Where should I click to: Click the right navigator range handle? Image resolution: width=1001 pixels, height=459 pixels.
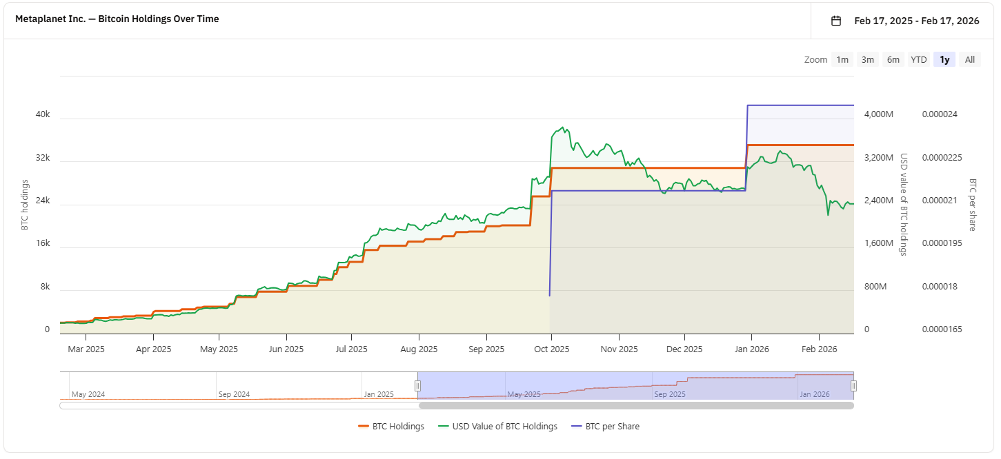tap(853, 385)
